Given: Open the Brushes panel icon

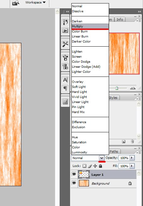Looking at the screenshot, I should (65, 58).
